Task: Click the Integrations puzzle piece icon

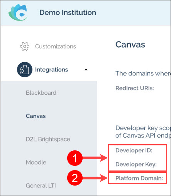Action: click(25, 70)
